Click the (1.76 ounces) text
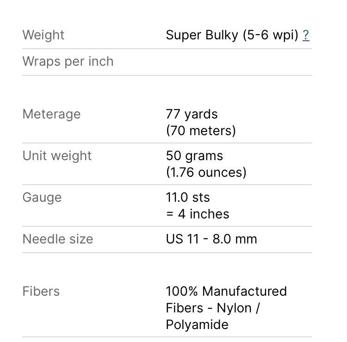The height and width of the screenshot is (342, 347). (x=206, y=173)
